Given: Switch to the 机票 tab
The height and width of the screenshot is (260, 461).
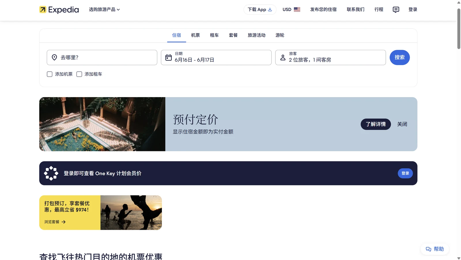Looking at the screenshot, I should click(x=195, y=35).
